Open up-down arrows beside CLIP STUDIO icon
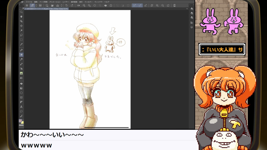 36,6
